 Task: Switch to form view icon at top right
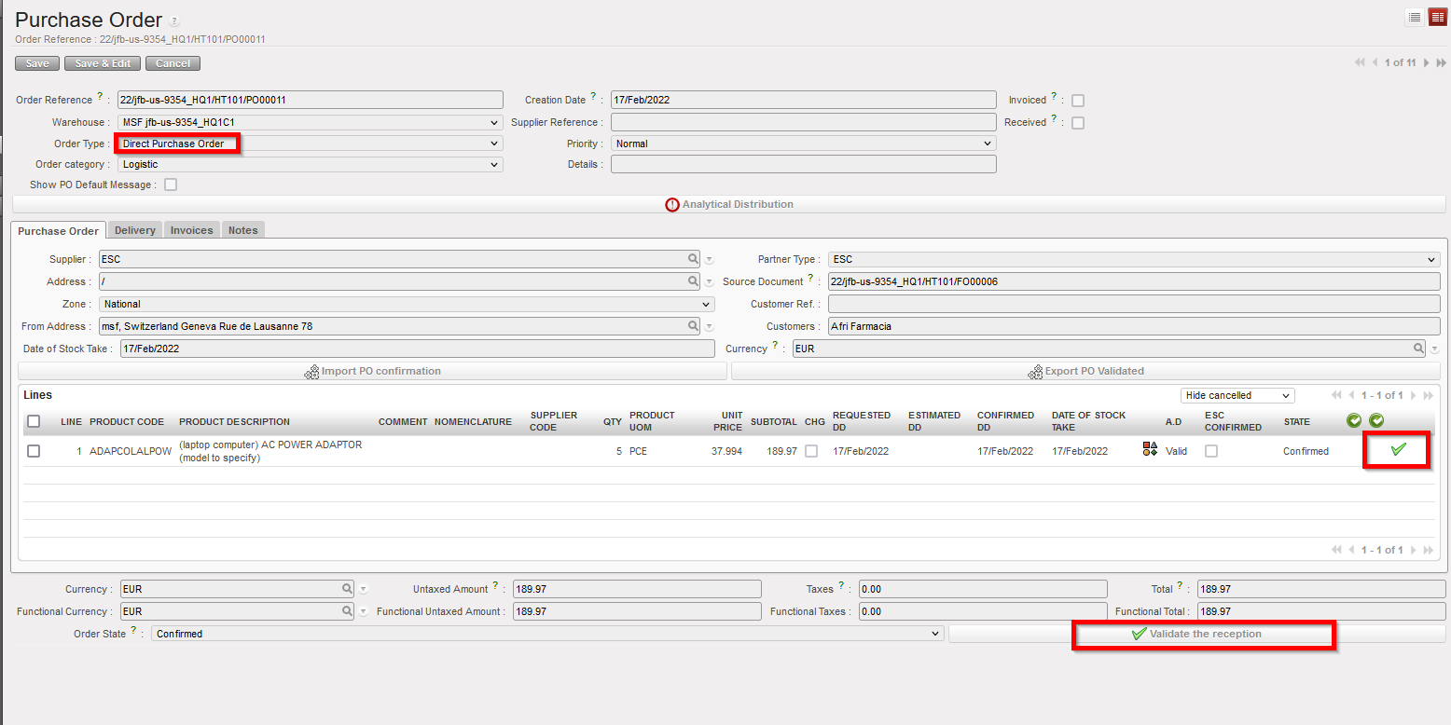pos(1437,18)
